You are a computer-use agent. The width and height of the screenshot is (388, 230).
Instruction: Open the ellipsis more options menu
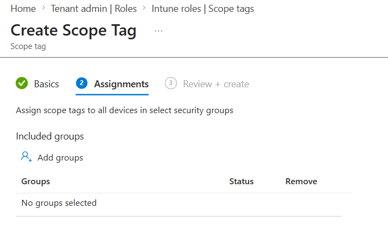point(158,31)
